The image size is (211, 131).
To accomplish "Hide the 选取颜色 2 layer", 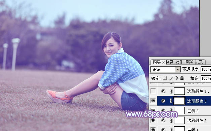I will click(x=153, y=120).
